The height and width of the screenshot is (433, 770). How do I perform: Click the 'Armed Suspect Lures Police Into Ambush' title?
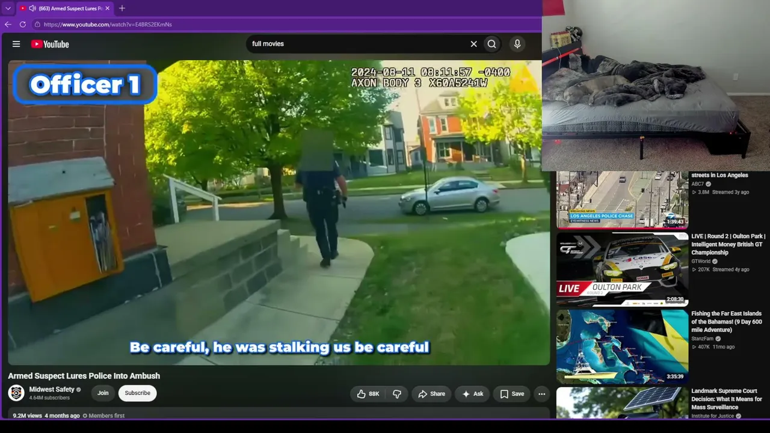pyautogui.click(x=84, y=376)
